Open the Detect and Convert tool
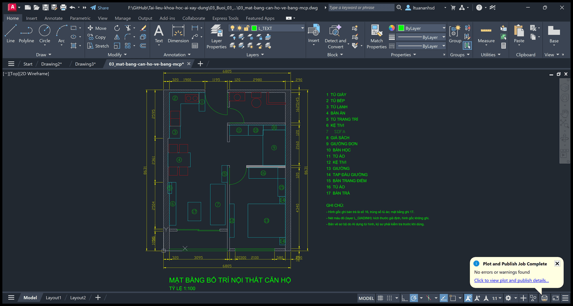The width and height of the screenshot is (573, 306). click(x=335, y=37)
